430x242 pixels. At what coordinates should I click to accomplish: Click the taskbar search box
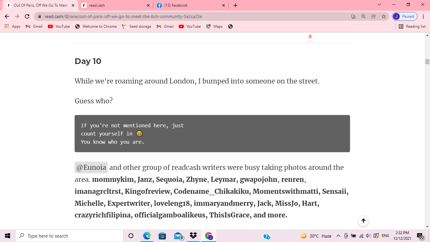(x=69, y=236)
